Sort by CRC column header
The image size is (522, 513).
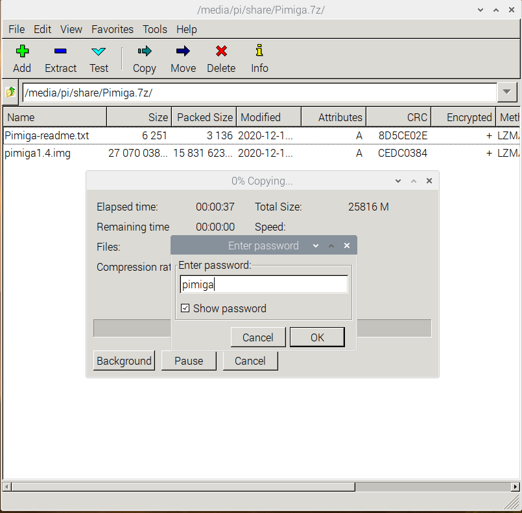[399, 117]
